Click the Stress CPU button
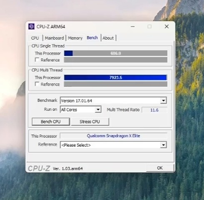This screenshot has height=200, width=204. coord(90,121)
